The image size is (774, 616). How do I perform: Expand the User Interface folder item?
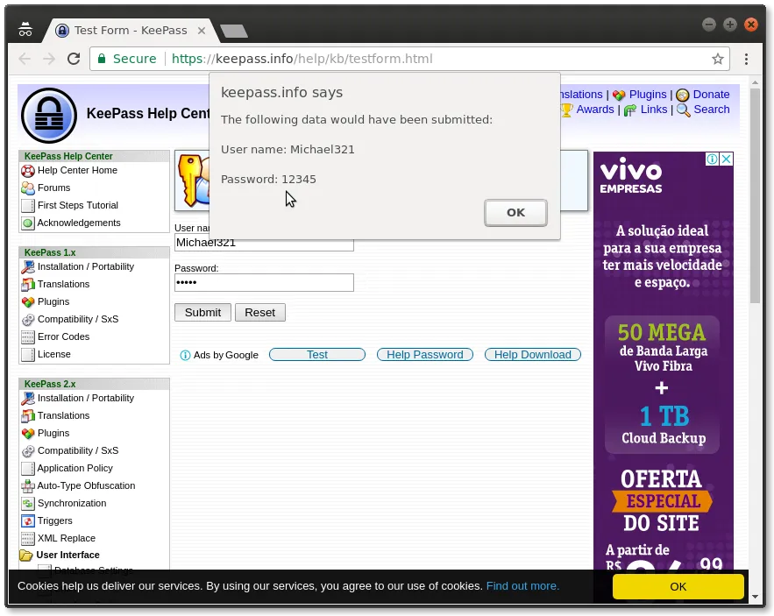point(26,556)
